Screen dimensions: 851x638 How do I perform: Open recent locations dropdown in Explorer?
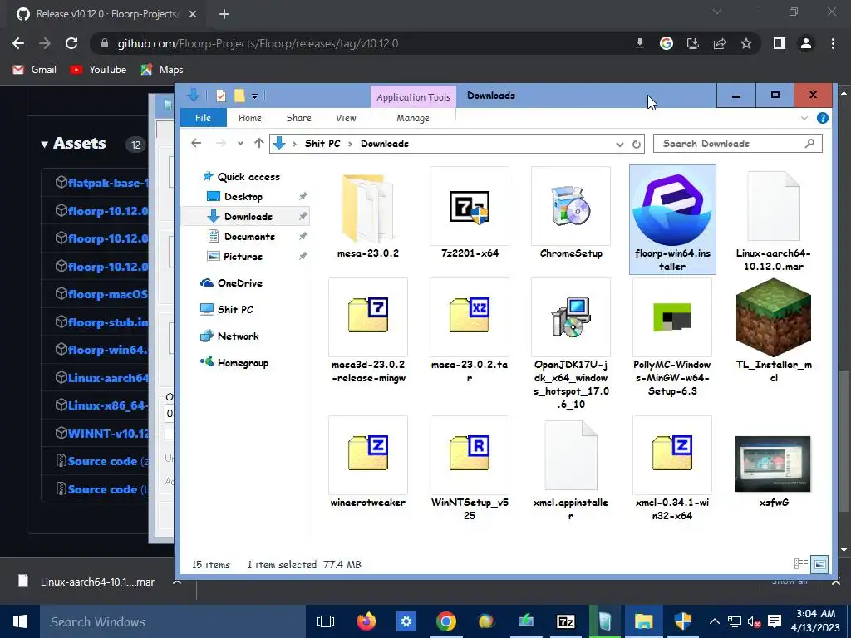pyautogui.click(x=240, y=144)
